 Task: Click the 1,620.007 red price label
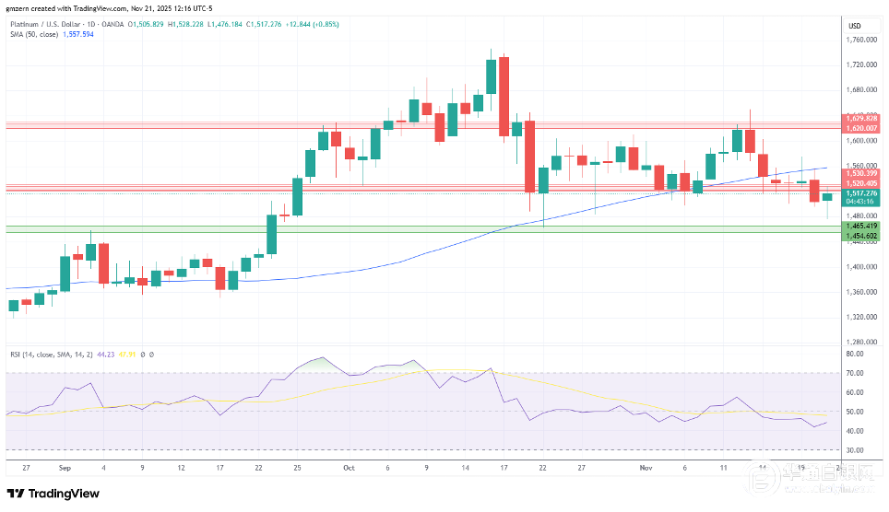point(859,128)
